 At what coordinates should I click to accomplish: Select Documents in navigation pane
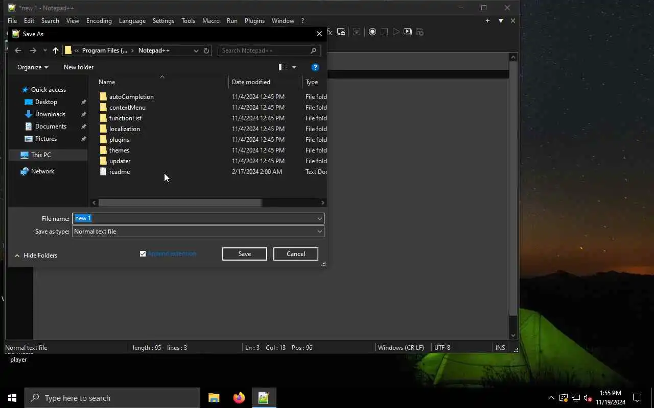click(45, 126)
